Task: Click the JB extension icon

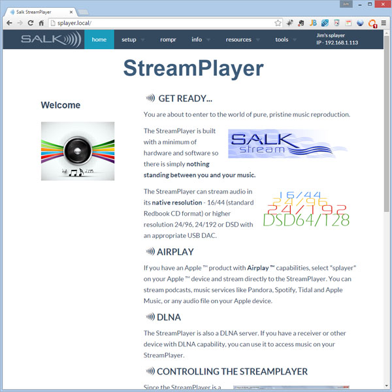Action: [x=313, y=23]
